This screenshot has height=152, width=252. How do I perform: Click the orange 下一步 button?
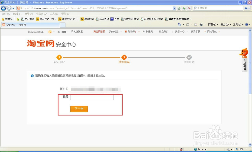point(79,109)
